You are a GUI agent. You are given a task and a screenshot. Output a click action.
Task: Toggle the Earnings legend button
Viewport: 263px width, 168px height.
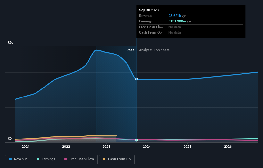pos(46,159)
